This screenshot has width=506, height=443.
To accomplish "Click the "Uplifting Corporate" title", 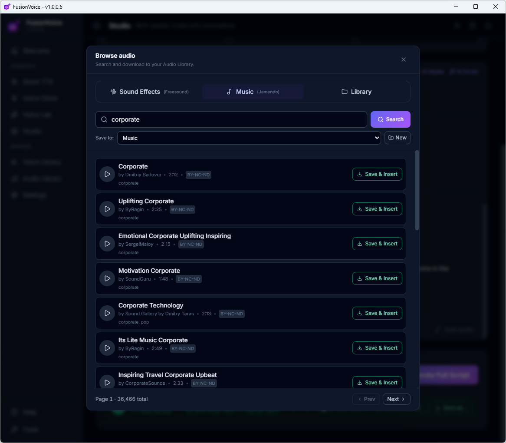I will pyautogui.click(x=146, y=201).
